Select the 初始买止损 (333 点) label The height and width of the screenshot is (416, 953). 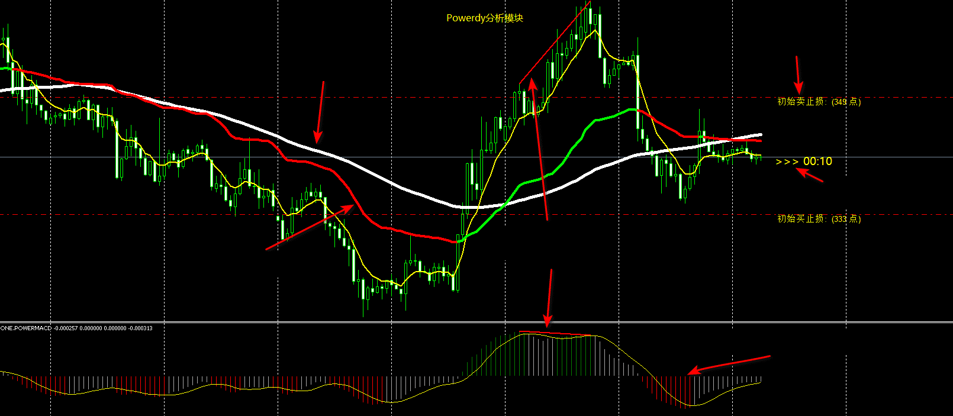[x=819, y=219]
